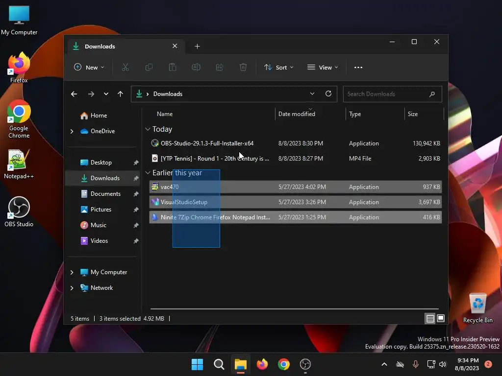Click the search magnifier in Search Downloads
502x376 pixels.
click(x=432, y=94)
